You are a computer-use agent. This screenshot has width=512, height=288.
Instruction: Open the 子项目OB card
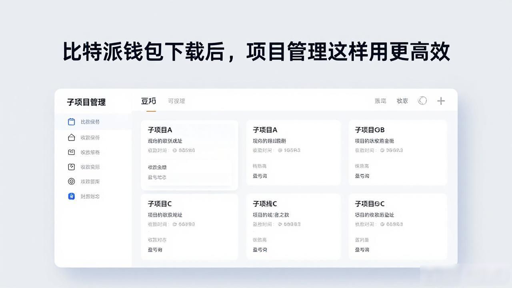coord(398,153)
